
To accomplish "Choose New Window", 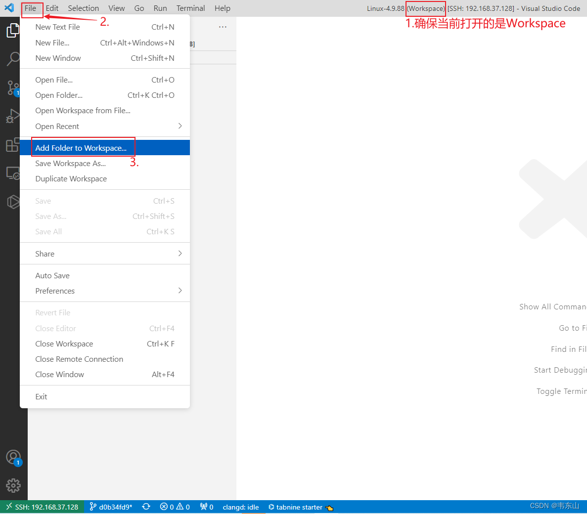I will (105, 58).
